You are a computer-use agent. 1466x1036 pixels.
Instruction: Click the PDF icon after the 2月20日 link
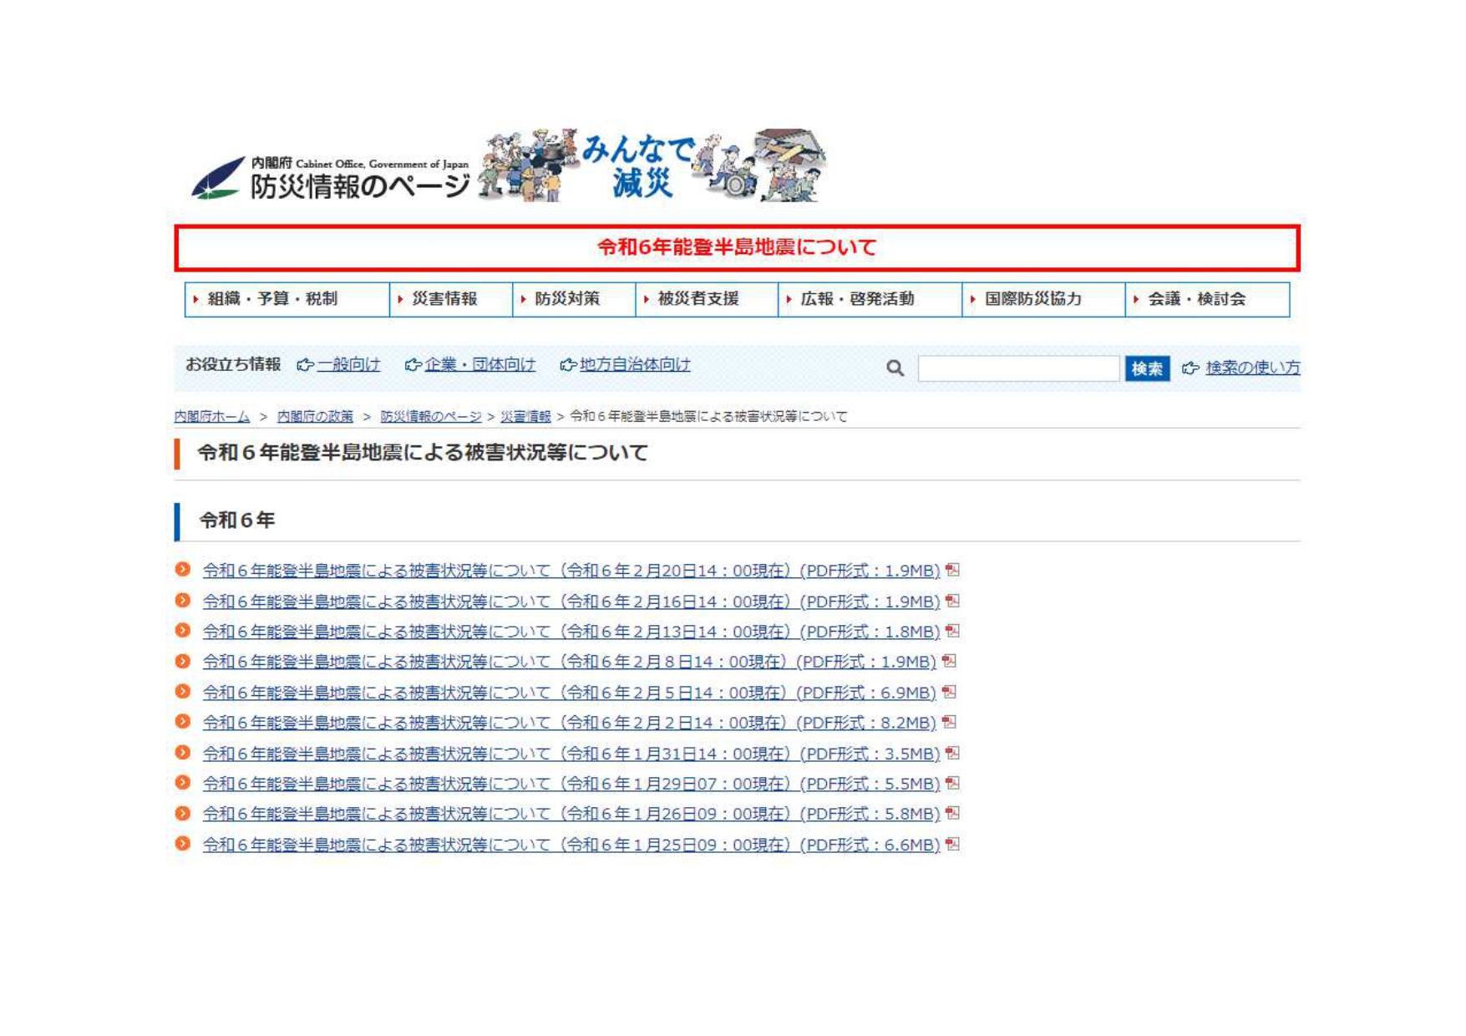coord(952,570)
